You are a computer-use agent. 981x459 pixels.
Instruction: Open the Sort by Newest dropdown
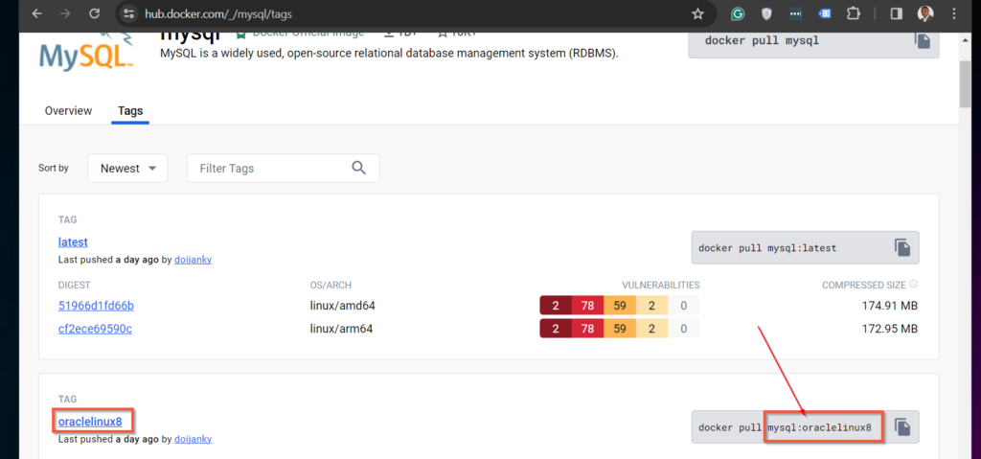click(x=127, y=169)
